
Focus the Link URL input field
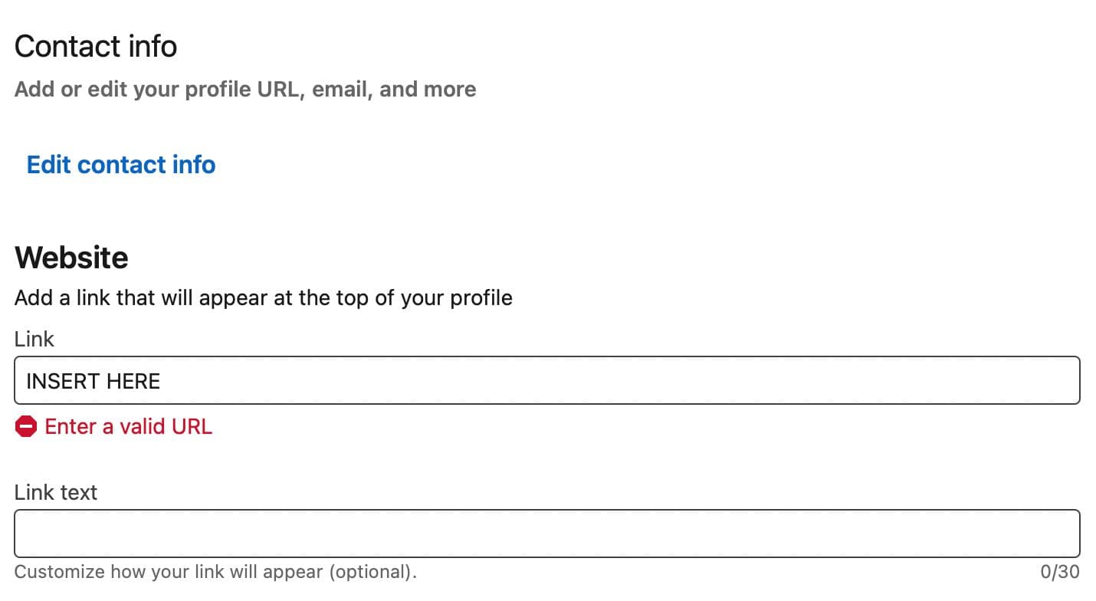[x=547, y=380]
